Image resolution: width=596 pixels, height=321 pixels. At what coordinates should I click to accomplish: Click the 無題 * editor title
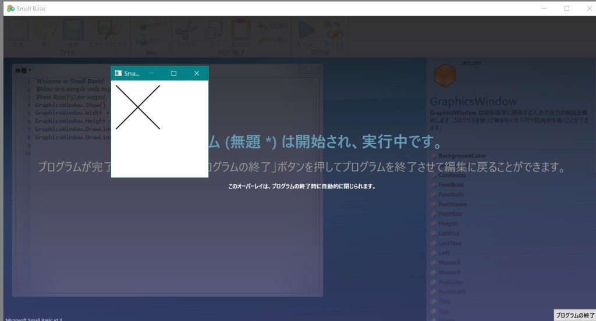[x=23, y=70]
